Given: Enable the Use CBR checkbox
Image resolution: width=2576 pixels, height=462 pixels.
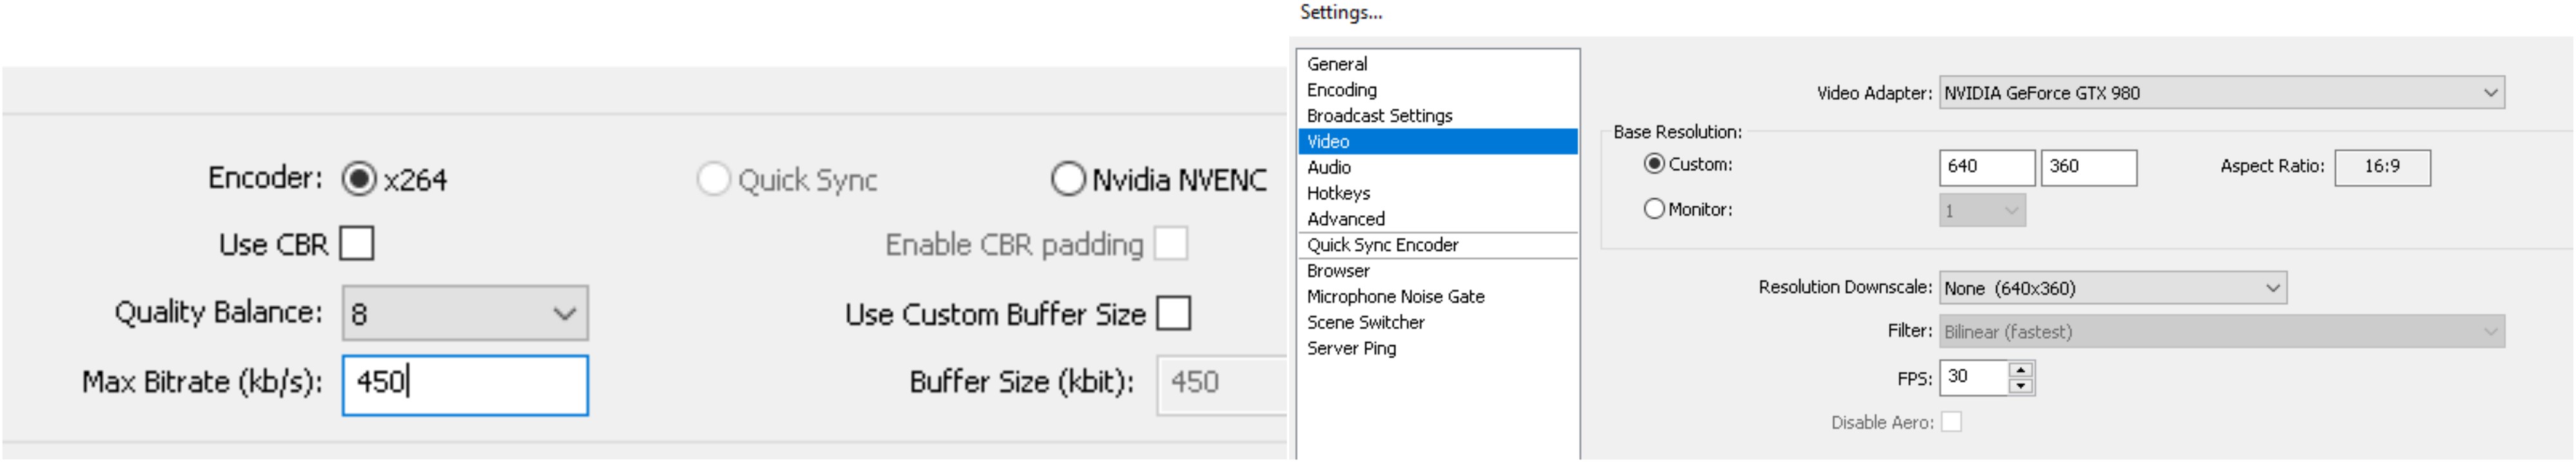Looking at the screenshot, I should point(356,243).
